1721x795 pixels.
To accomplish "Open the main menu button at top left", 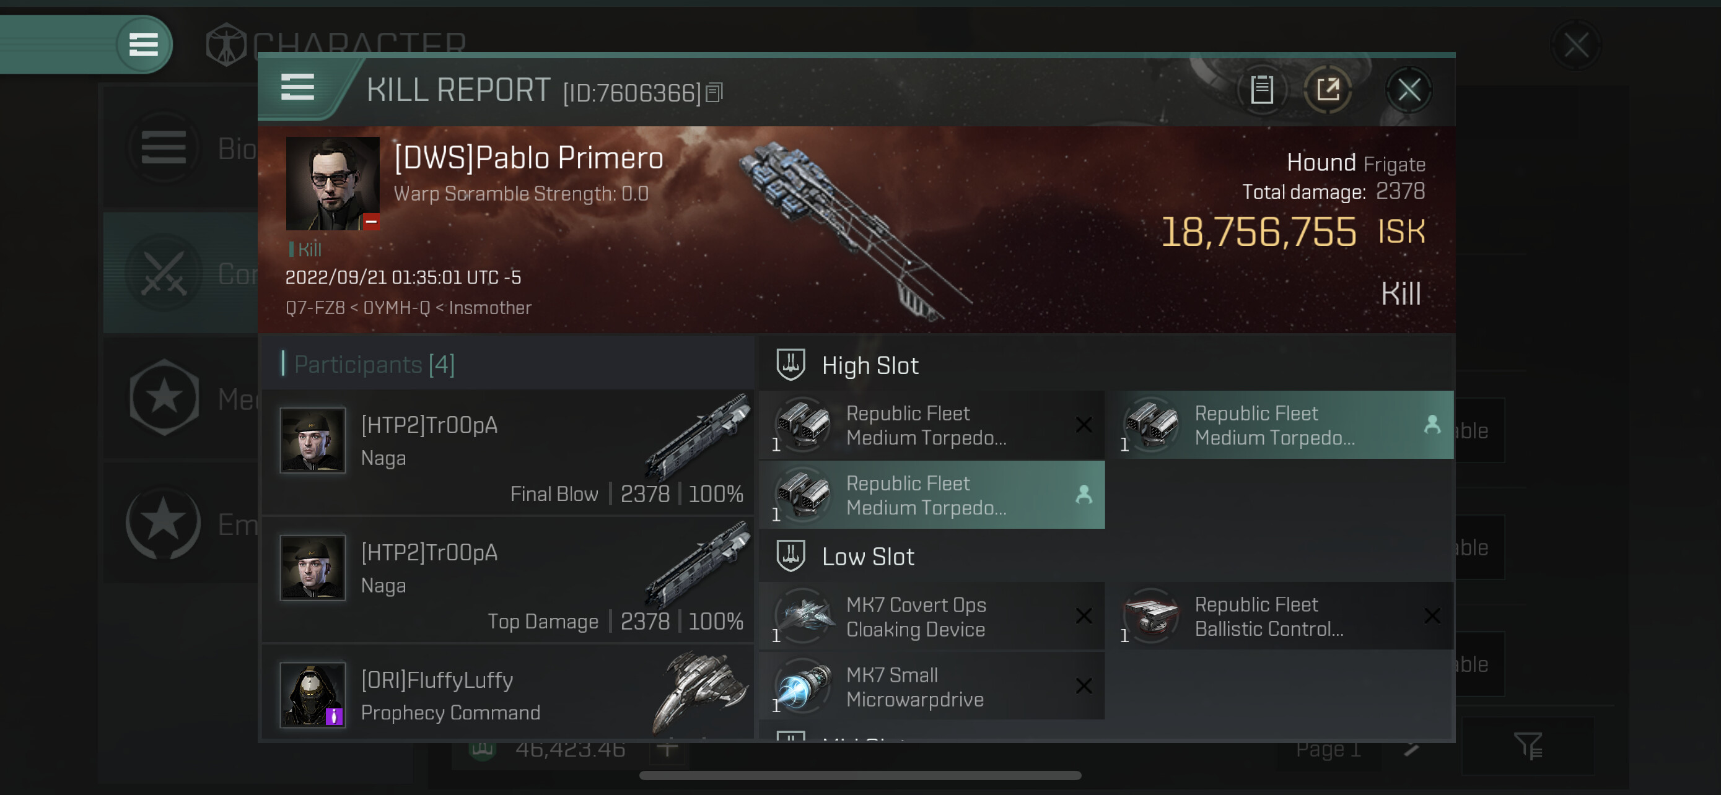I will (x=143, y=45).
